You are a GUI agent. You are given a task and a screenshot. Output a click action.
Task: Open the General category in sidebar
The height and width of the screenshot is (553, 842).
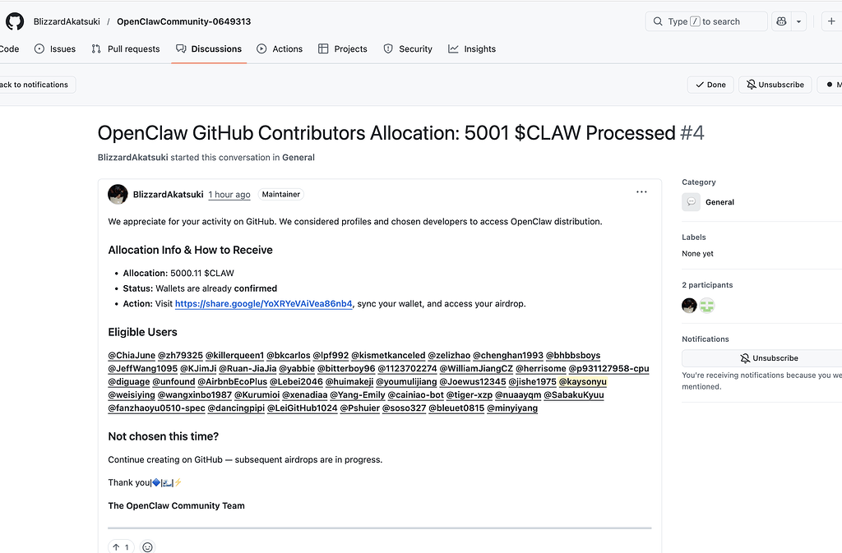719,202
